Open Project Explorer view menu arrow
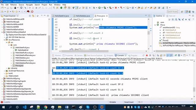Viewport: 196px width, 110px height. [x=42, y=16]
